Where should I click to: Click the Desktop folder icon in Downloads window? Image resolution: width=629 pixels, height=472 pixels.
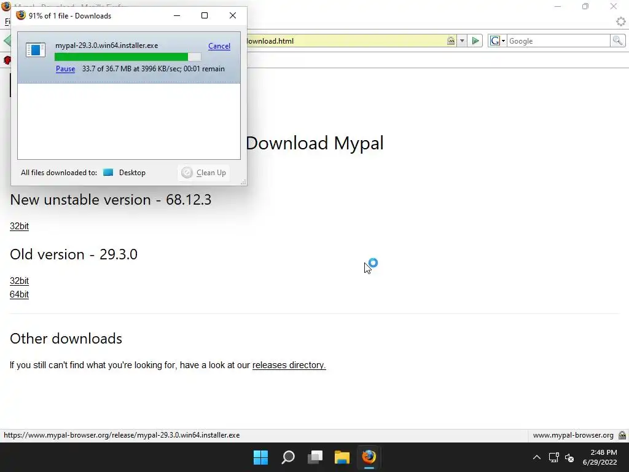tap(108, 173)
